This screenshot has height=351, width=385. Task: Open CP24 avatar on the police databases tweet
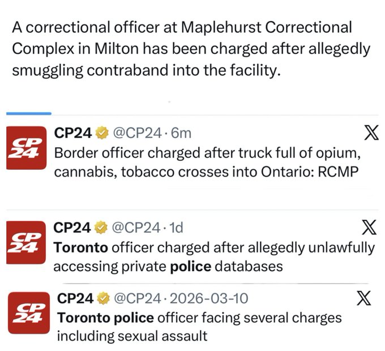click(x=26, y=242)
